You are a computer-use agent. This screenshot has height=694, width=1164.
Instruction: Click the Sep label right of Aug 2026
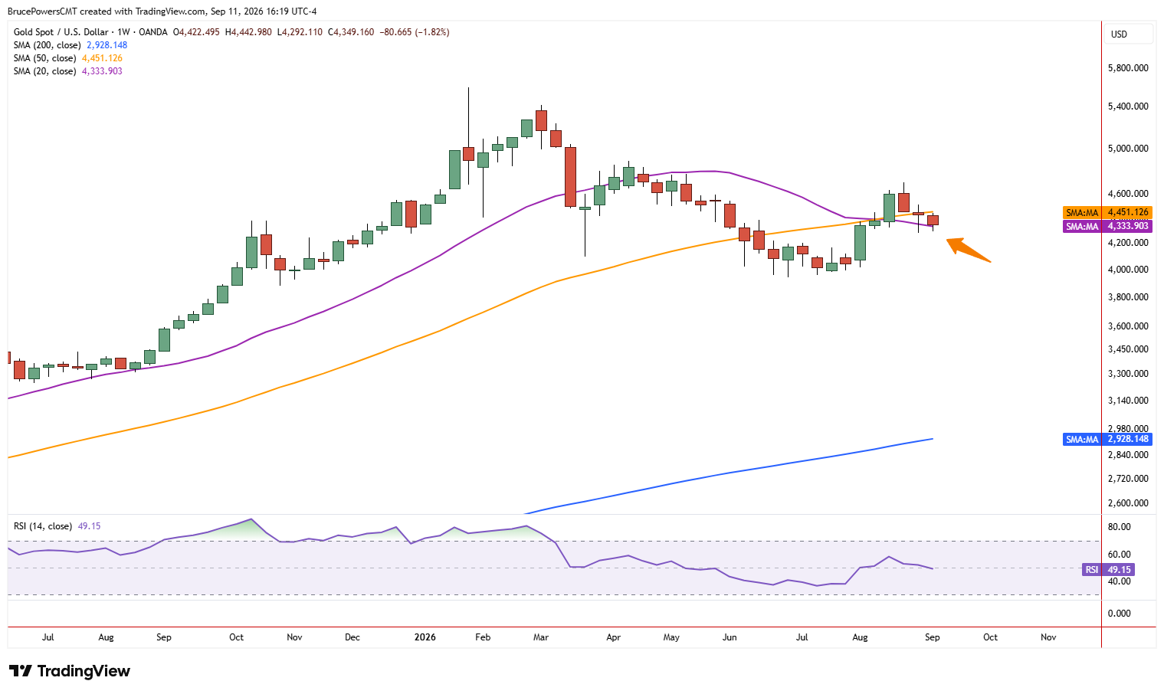point(932,637)
